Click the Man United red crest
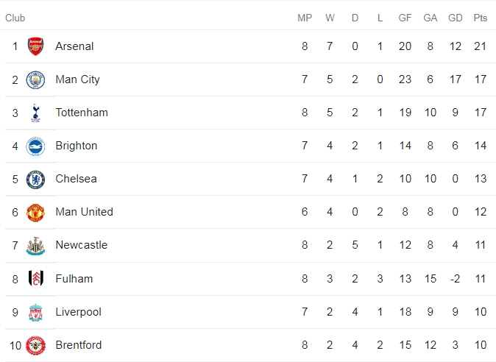 [x=35, y=213]
